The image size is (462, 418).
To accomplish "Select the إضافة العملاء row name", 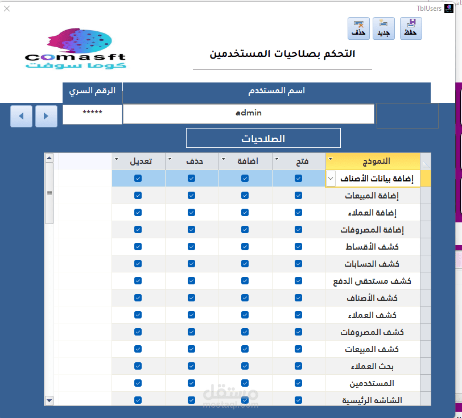I will pyautogui.click(x=372, y=213).
